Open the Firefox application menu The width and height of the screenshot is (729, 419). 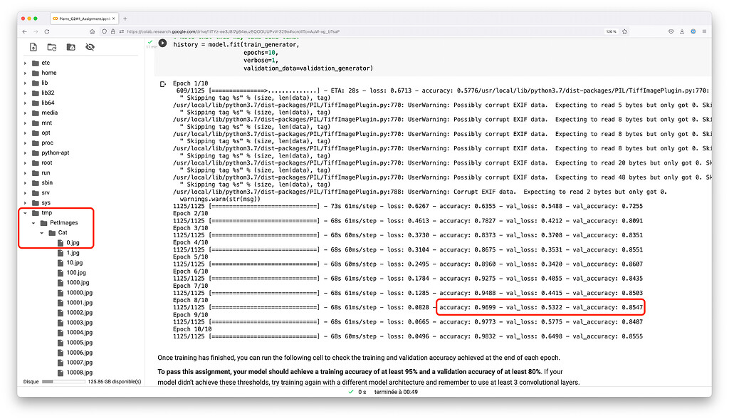coord(705,31)
